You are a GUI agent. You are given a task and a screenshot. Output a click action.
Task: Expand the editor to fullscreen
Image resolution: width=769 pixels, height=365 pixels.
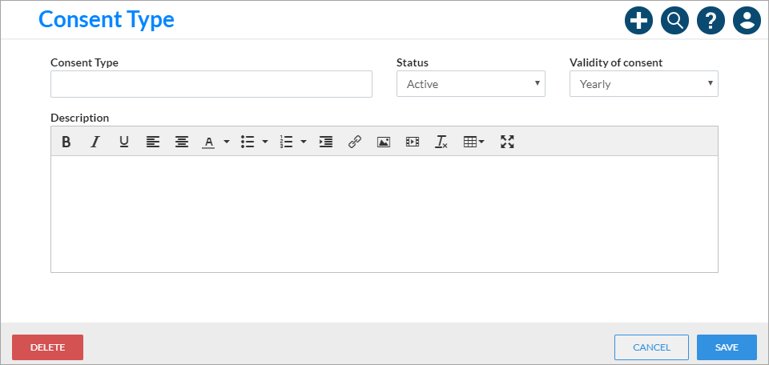click(x=507, y=142)
